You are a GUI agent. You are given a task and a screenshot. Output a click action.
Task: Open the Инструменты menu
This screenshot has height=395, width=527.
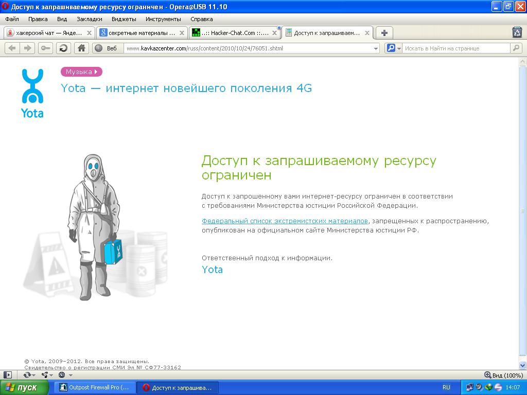click(x=163, y=19)
